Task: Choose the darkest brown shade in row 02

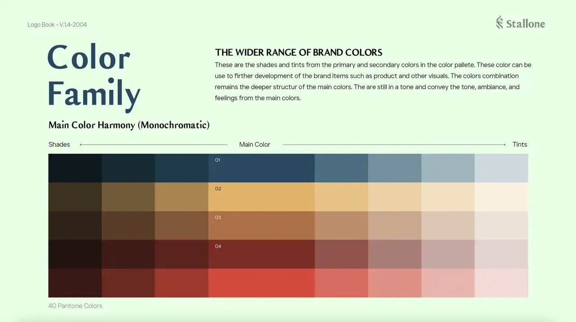Action: [x=75, y=197]
